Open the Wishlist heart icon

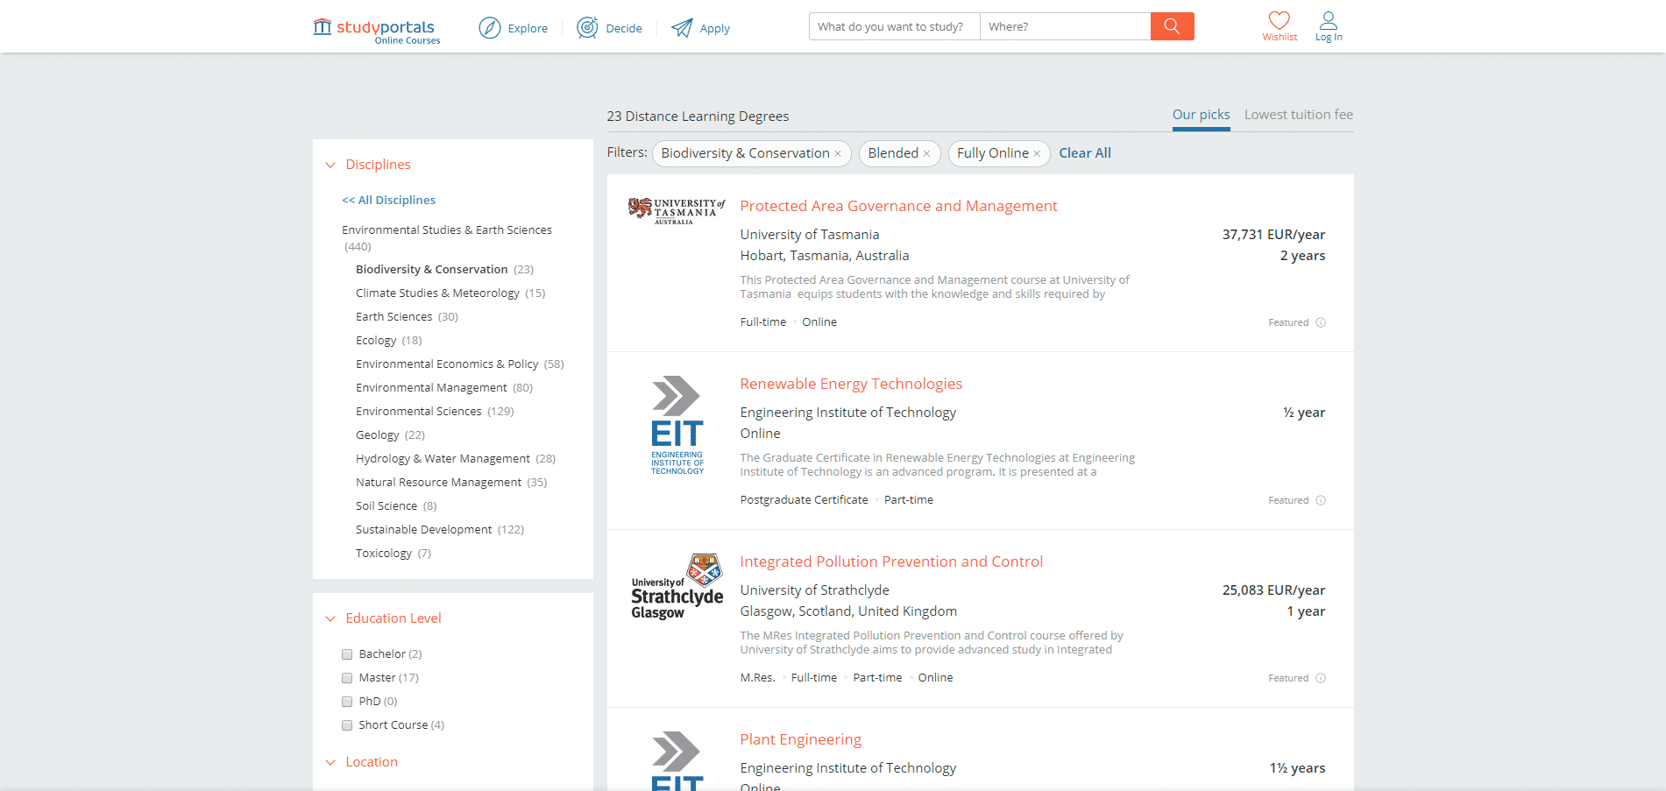click(x=1280, y=20)
